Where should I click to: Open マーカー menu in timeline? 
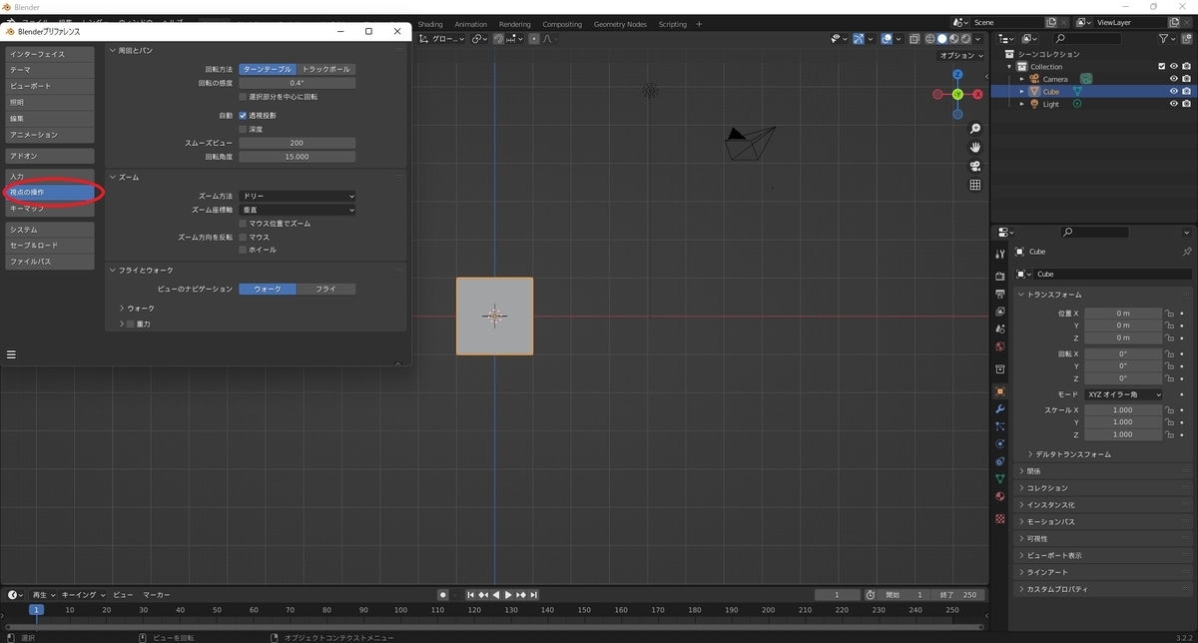pos(156,594)
